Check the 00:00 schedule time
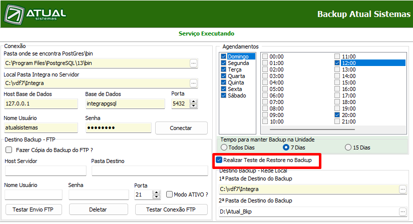 tap(265, 56)
